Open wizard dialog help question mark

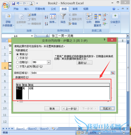point(105,40)
